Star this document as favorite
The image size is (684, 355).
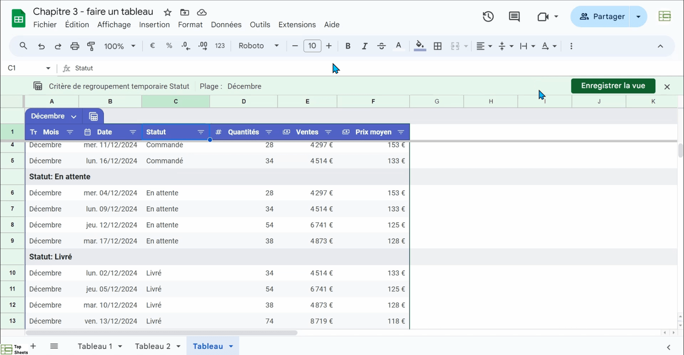[x=167, y=12]
